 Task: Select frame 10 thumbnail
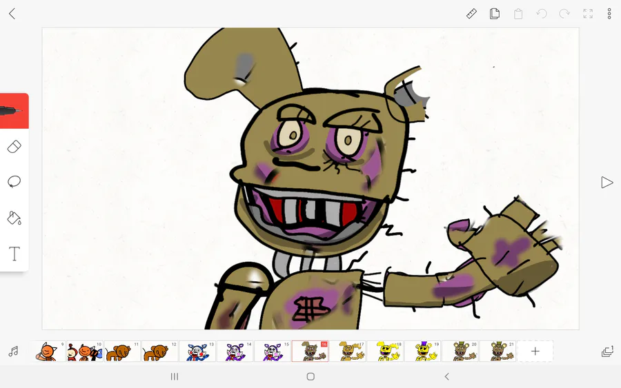click(x=85, y=351)
